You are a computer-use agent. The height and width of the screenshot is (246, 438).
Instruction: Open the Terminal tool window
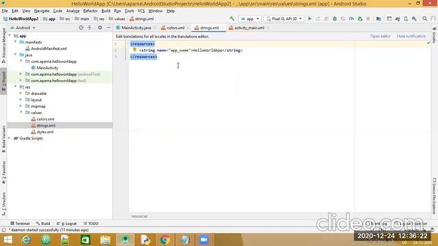point(20,223)
